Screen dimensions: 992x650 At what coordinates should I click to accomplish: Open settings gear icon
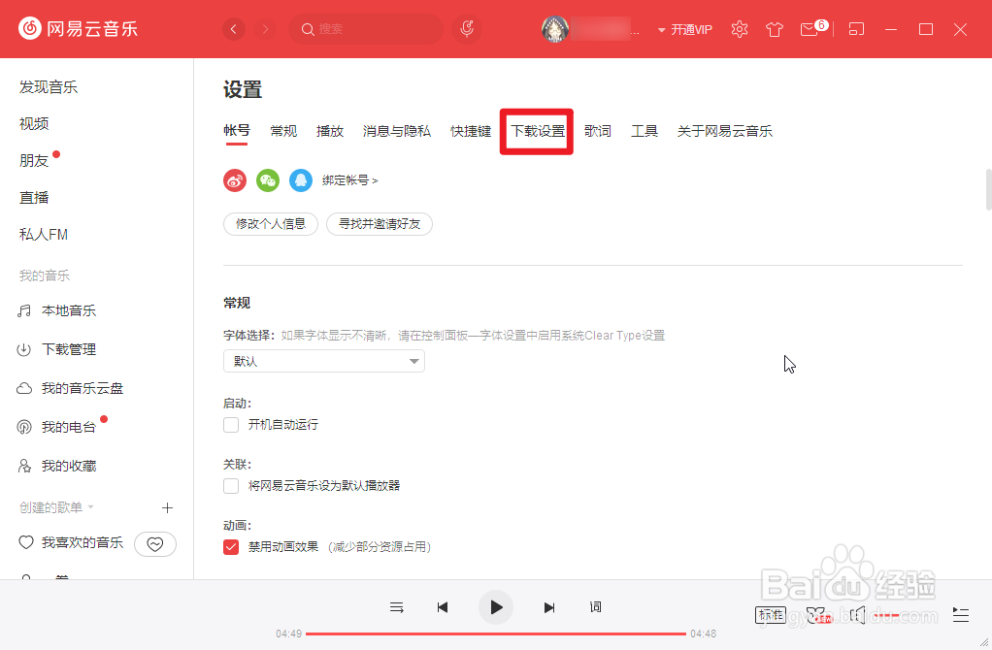739,29
